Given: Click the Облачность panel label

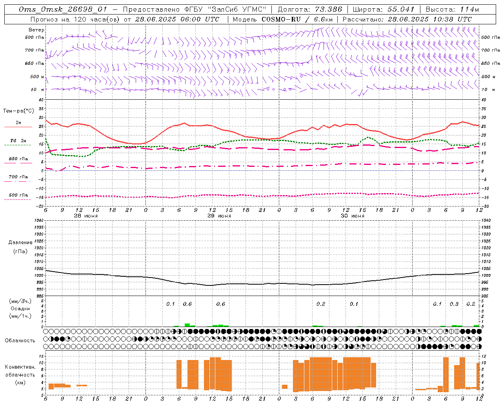Looking at the screenshot, I should tap(20, 341).
